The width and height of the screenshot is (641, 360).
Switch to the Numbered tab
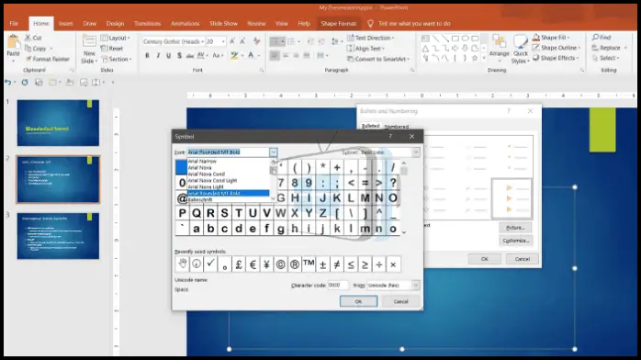397,127
